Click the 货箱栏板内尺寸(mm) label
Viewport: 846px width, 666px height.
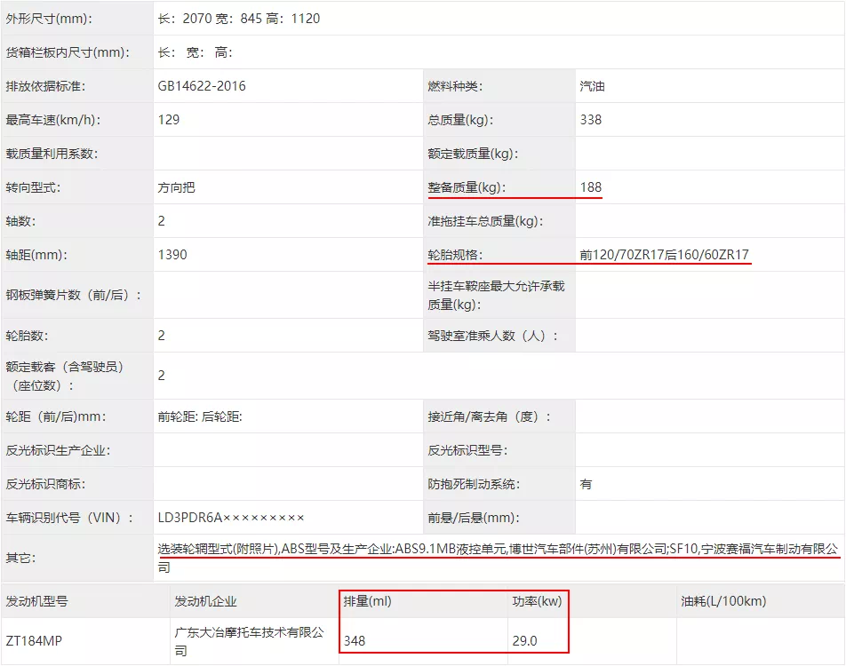[68, 53]
